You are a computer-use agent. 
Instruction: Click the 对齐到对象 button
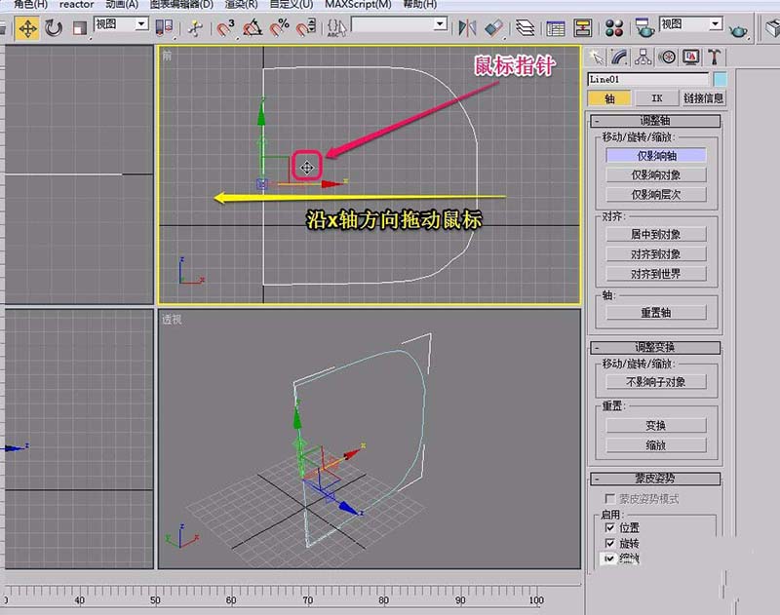(x=656, y=254)
